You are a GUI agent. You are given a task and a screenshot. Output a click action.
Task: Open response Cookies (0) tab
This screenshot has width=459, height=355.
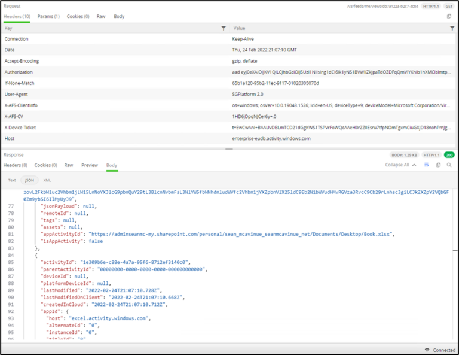[x=45, y=165]
